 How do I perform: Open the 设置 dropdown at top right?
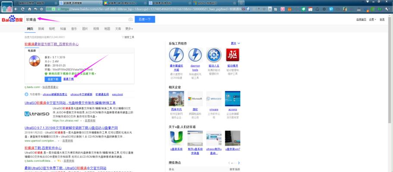click(x=372, y=19)
